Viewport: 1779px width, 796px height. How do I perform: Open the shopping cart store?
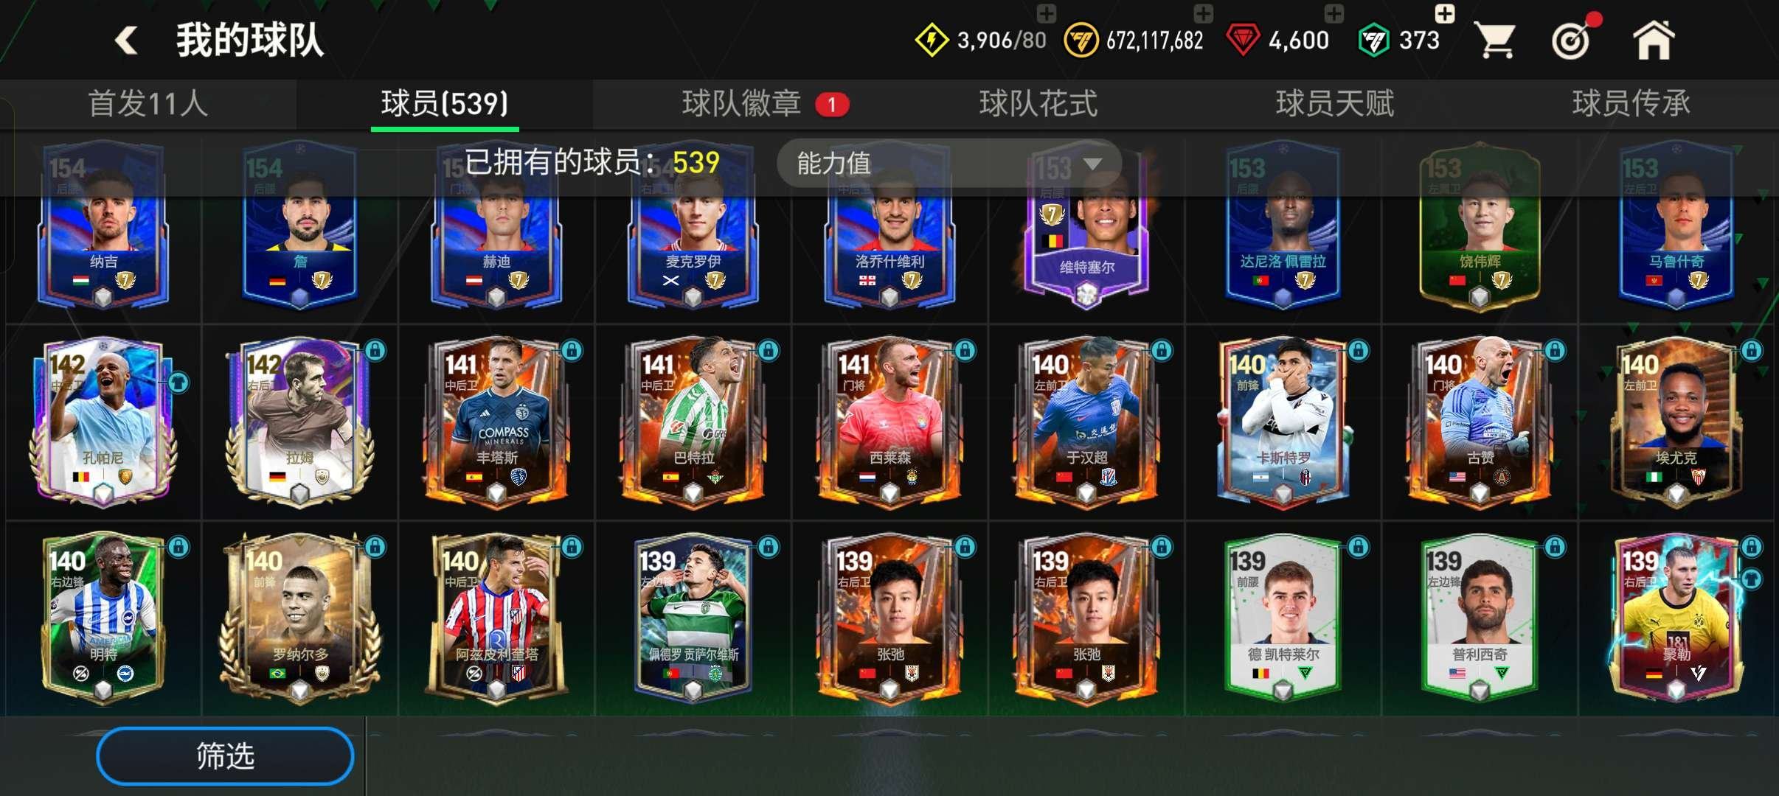tap(1494, 40)
